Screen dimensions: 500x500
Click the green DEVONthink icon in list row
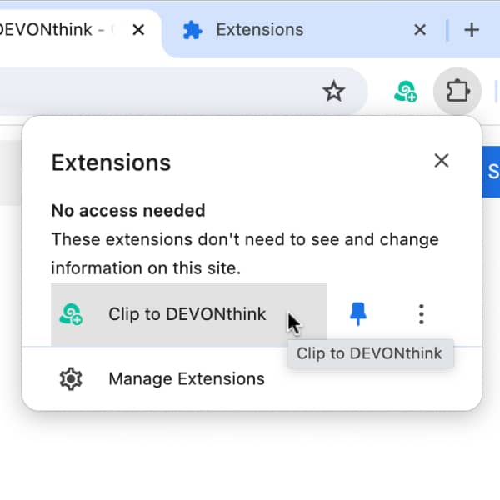point(71,314)
